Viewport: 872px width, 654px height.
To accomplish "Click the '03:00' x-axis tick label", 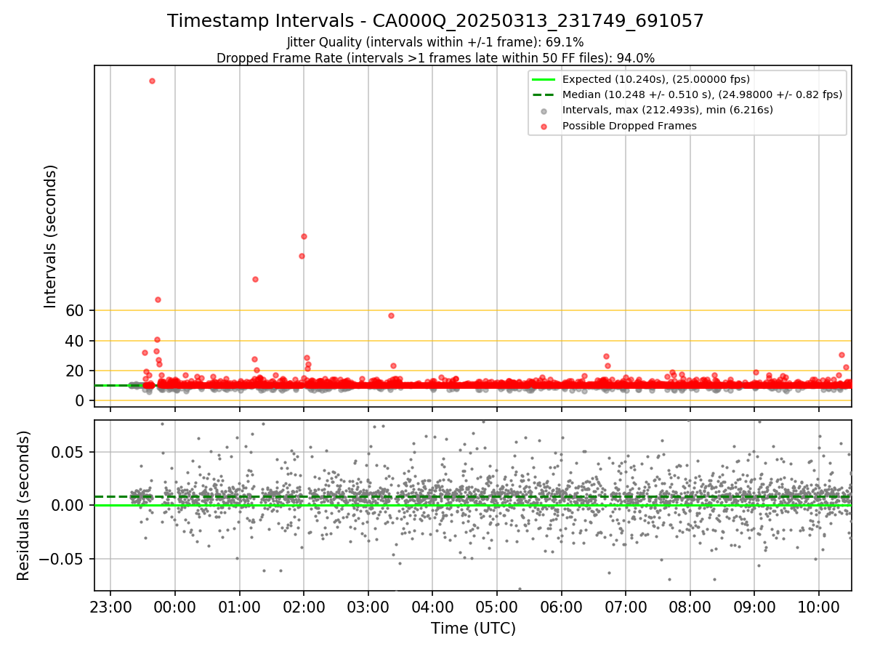I will [x=368, y=607].
